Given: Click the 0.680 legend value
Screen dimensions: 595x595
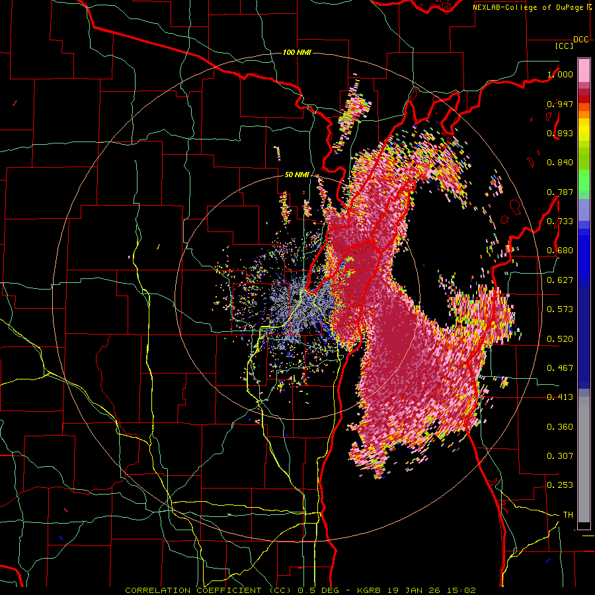Looking at the screenshot, I should tap(560, 251).
